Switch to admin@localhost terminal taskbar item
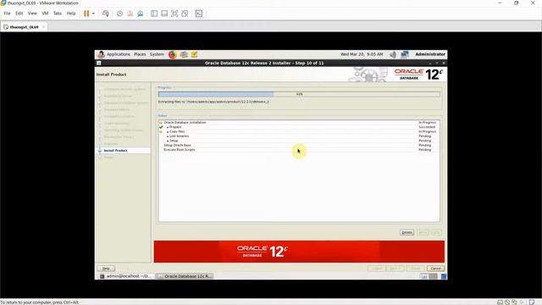Viewport: 542px width, 305px height. [x=125, y=276]
